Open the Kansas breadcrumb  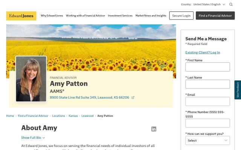click(x=73, y=116)
